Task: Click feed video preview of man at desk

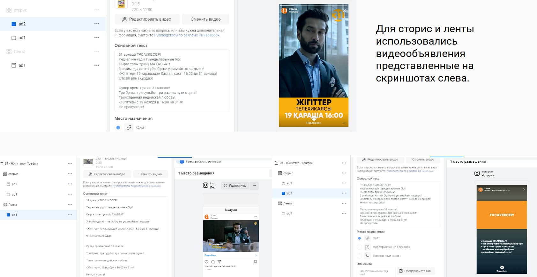Action: (231, 236)
